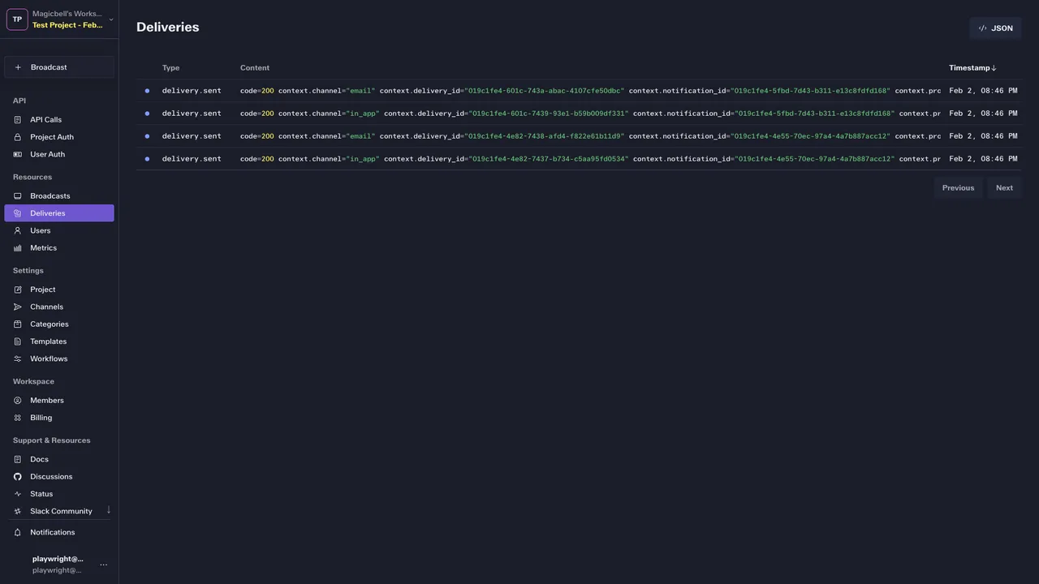1039x584 pixels.
Task: Click the Deliveries sidebar icon
Action: coord(18,213)
